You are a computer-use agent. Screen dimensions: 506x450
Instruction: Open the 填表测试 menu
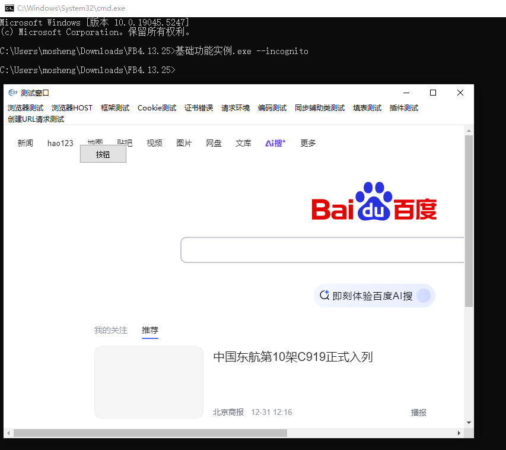pos(367,108)
